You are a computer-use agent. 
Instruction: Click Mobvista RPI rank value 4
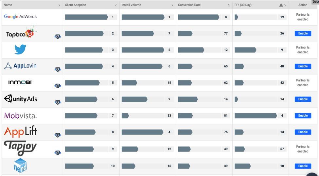[x=282, y=115]
